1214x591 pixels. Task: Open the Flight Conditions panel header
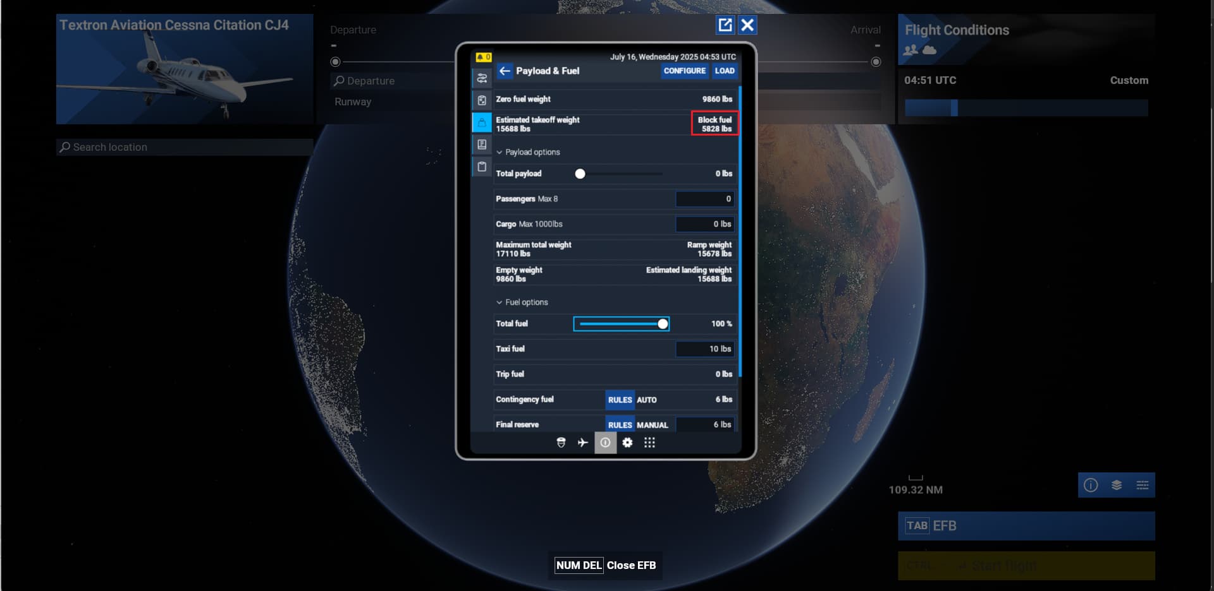pos(1026,39)
